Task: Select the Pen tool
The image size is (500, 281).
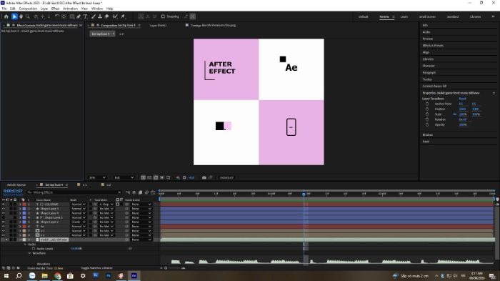Action: [x=79, y=16]
